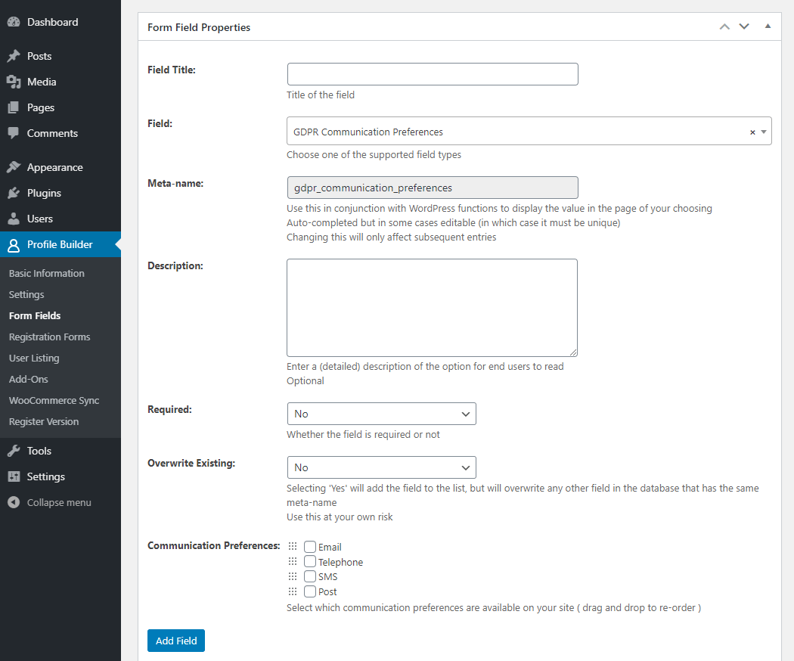The width and height of the screenshot is (794, 661).
Task: Enable the Email communication preference
Action: [x=310, y=547]
